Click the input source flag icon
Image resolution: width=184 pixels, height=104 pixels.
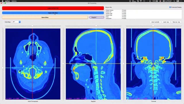(160, 1)
